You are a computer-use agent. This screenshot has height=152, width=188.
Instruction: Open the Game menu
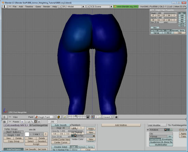38,7
